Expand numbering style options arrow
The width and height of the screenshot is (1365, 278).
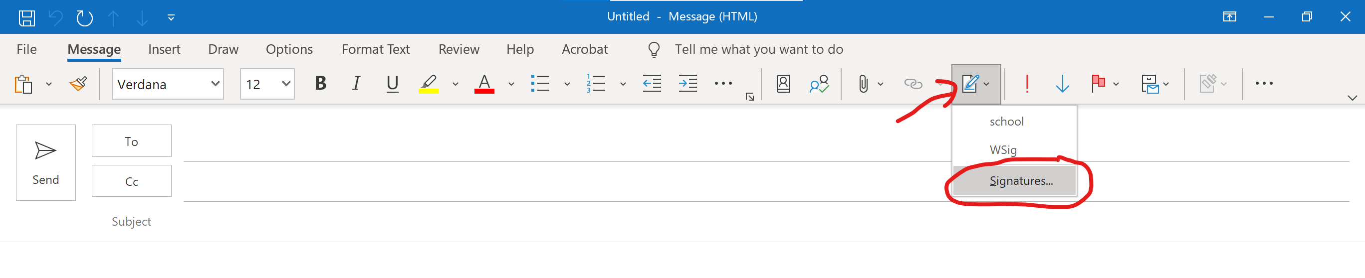point(623,84)
